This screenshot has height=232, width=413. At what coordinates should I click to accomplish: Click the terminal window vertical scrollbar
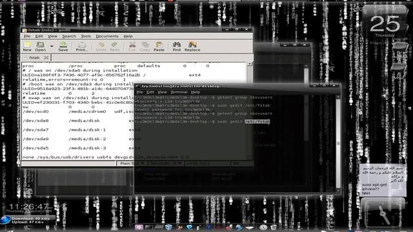pyautogui.click(x=338, y=143)
